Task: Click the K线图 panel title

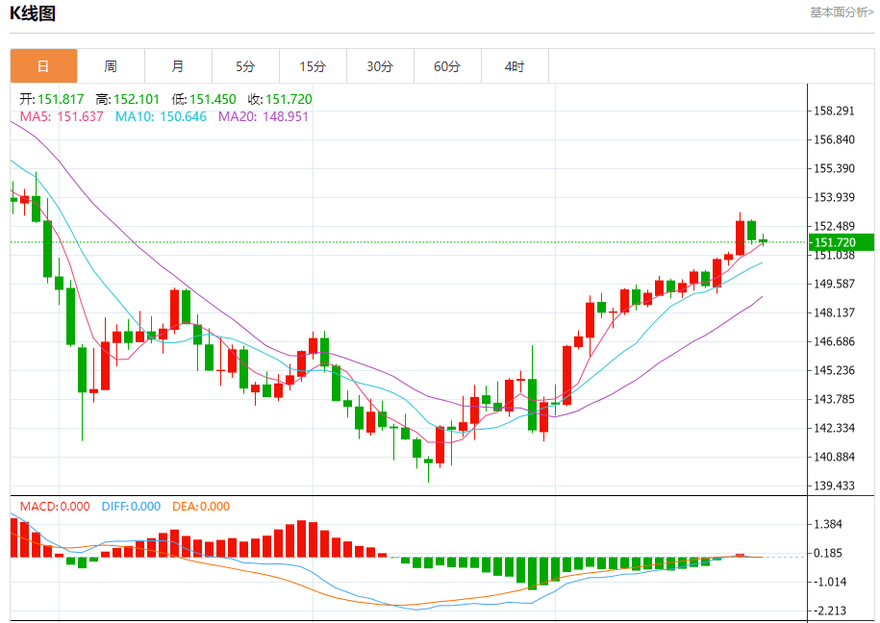Action: (x=33, y=13)
